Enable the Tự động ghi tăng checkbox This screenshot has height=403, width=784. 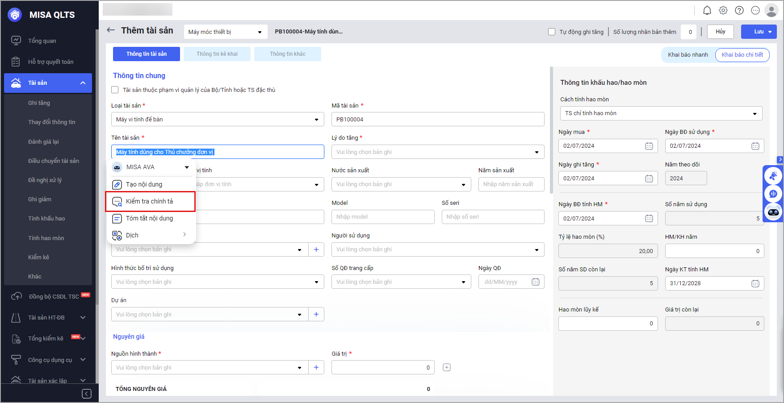tap(552, 32)
